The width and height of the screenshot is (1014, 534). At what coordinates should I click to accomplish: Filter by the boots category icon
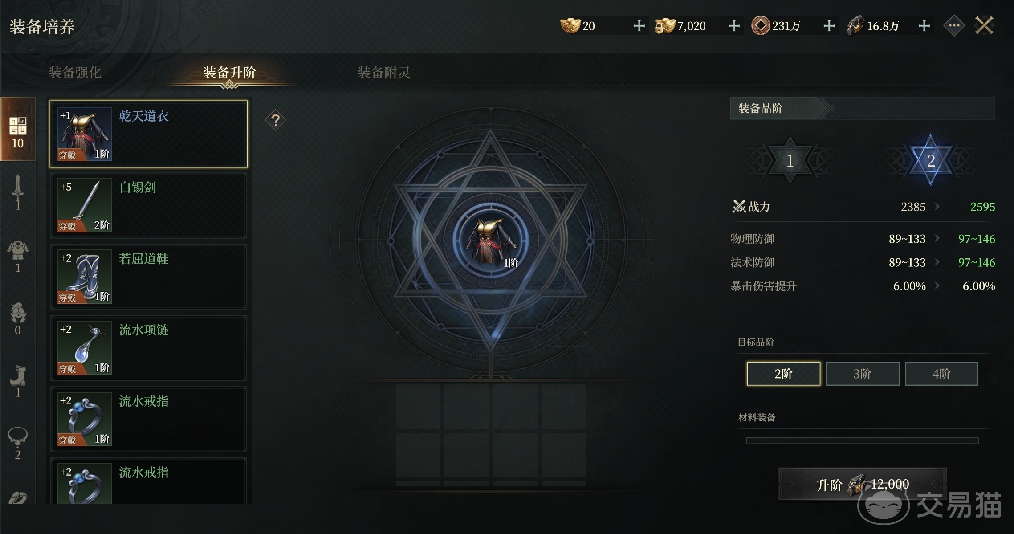pos(18,381)
